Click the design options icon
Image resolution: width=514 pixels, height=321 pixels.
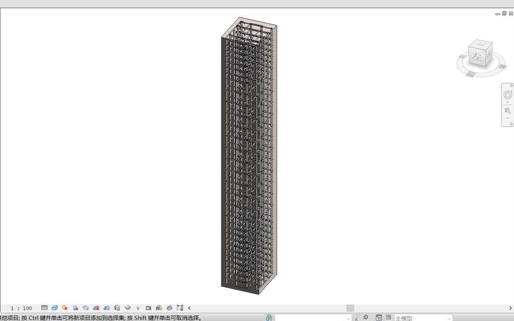[x=379, y=318]
